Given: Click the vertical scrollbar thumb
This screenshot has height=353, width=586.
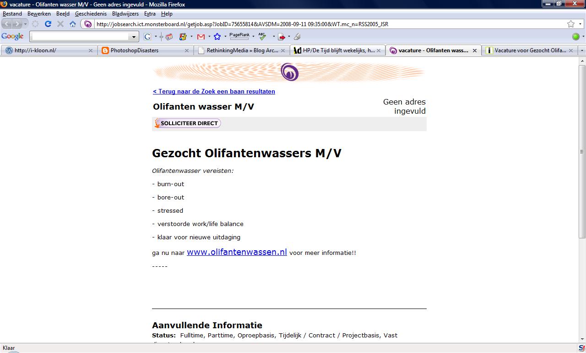Looking at the screenshot, I should pos(582,151).
